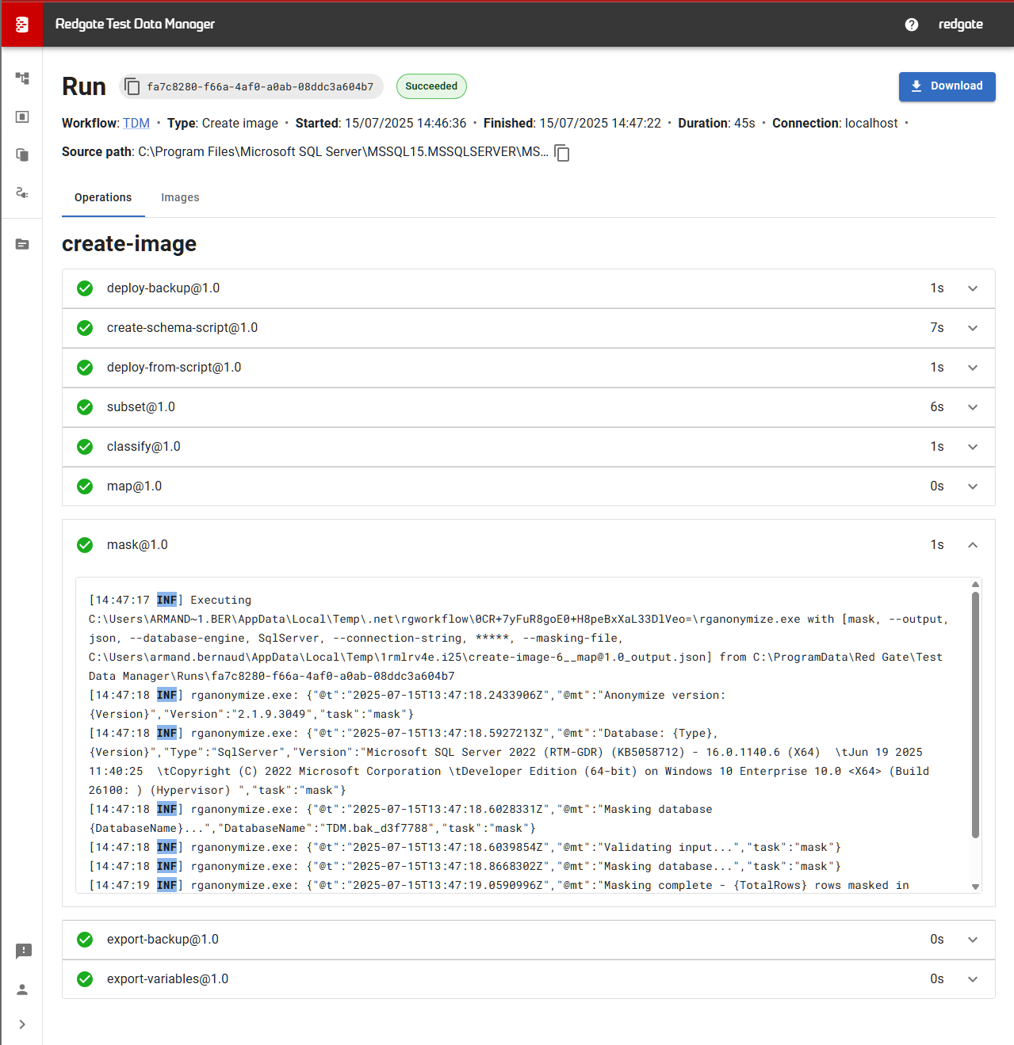Copy the run ID to clipboard
The width and height of the screenshot is (1014, 1045).
pyautogui.click(x=132, y=86)
